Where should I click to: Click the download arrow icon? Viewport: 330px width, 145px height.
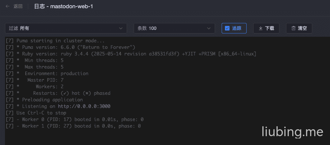tap(261, 28)
